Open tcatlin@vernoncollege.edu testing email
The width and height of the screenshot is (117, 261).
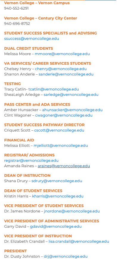(x=54, y=89)
